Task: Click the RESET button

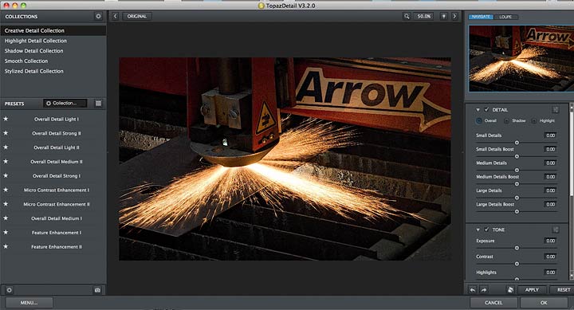Action: point(563,290)
